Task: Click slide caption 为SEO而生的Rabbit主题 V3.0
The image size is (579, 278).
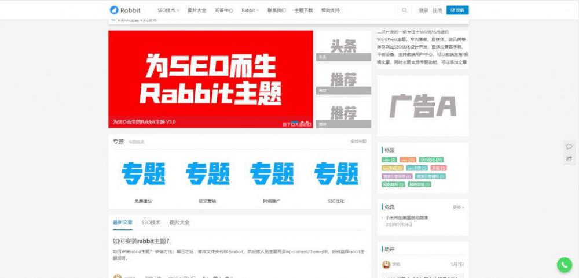Action: [x=144, y=122]
